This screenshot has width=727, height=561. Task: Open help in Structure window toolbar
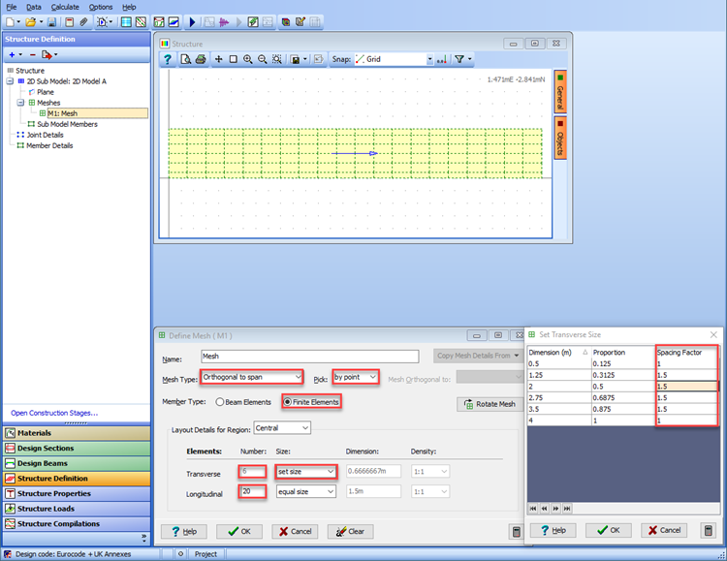pos(168,59)
